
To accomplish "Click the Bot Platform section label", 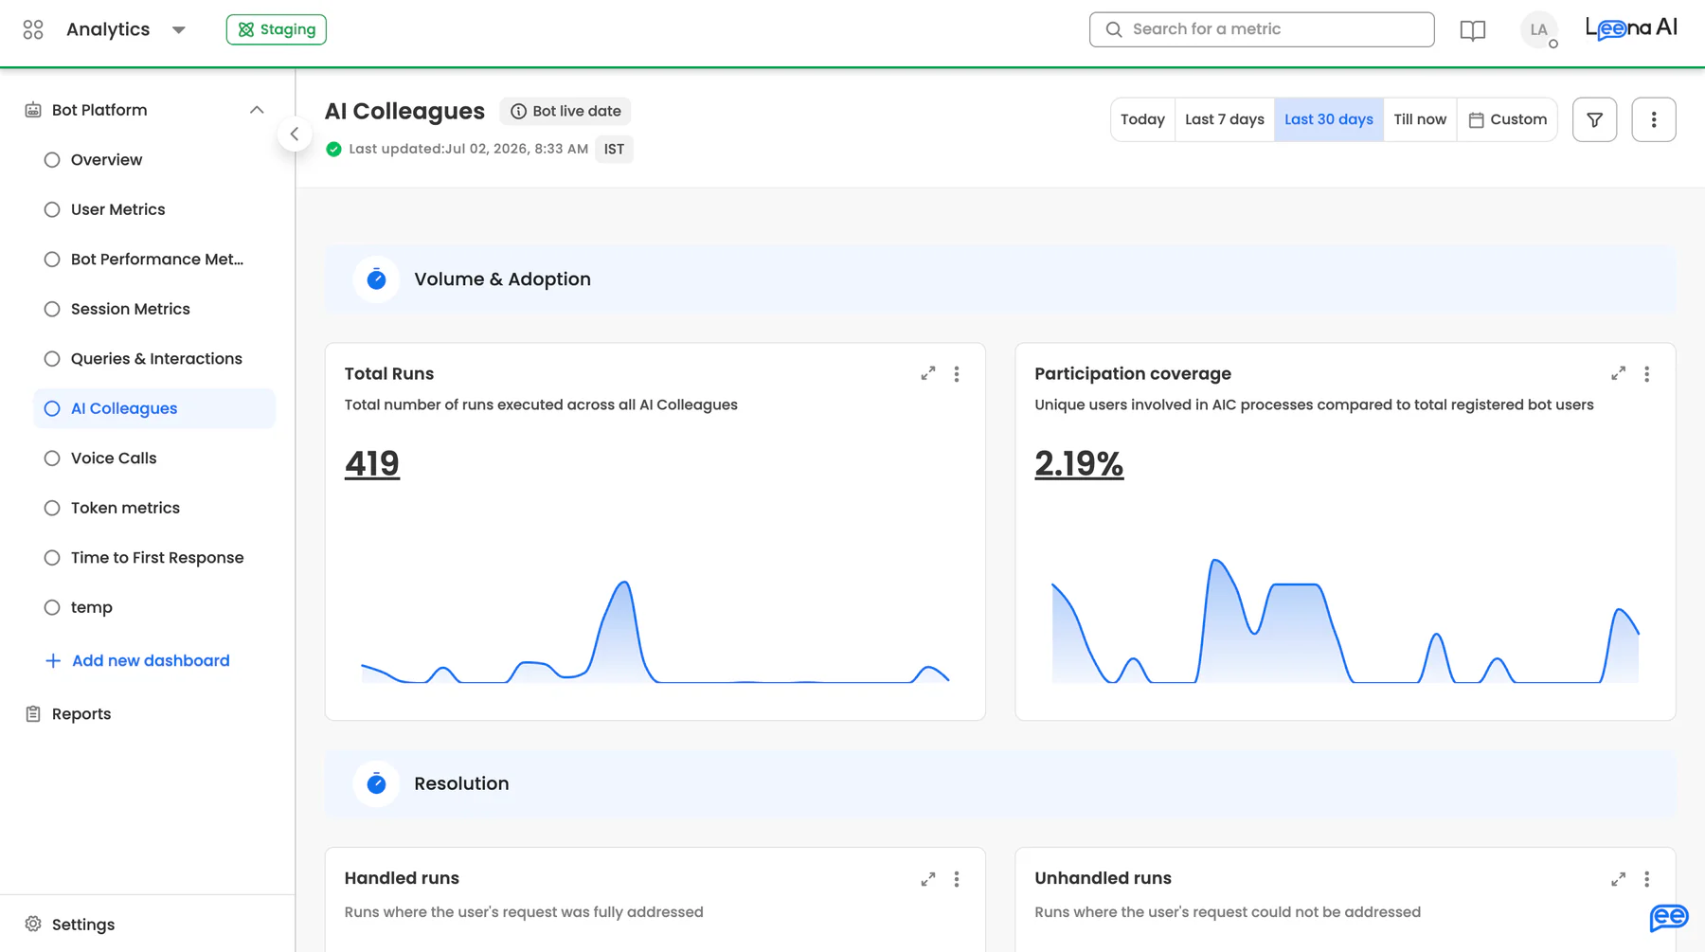I will click(99, 110).
